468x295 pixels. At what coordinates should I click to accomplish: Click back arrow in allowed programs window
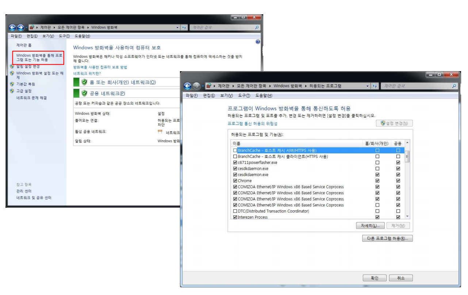188,86
